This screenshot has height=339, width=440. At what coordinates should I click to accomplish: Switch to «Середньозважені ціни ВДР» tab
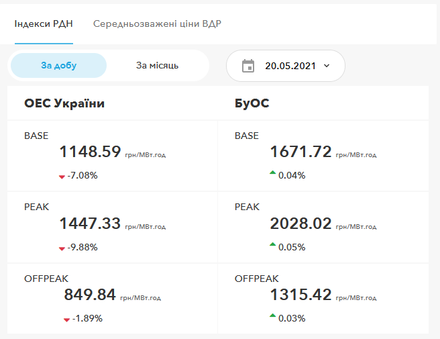157,24
